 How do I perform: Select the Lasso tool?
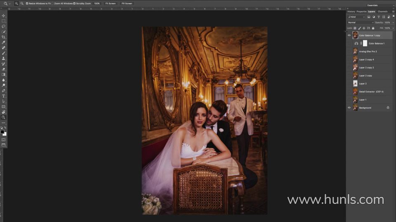pos(4,26)
